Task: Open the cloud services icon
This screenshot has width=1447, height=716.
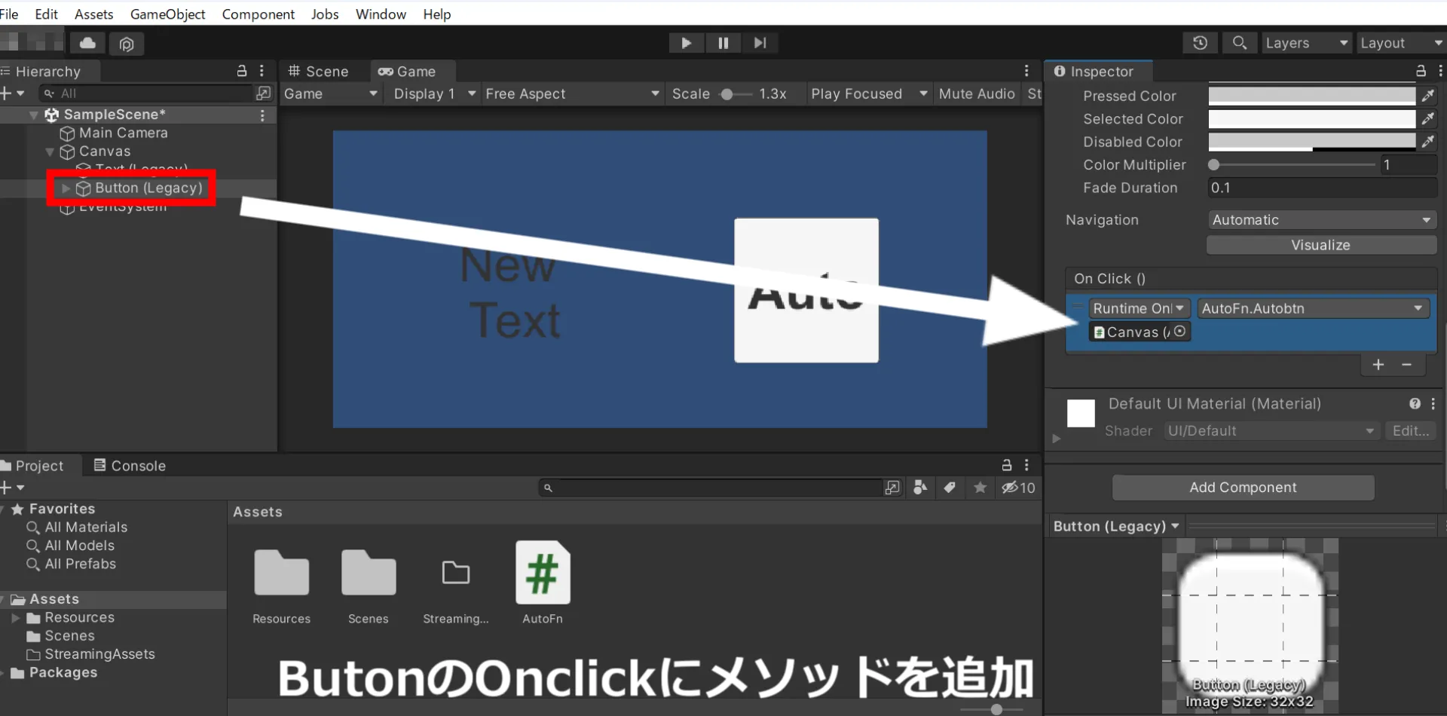Action: (x=87, y=43)
